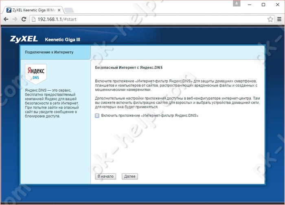The image size is (285, 205).
Task: Open a new browser tab
Action: (x=69, y=10)
